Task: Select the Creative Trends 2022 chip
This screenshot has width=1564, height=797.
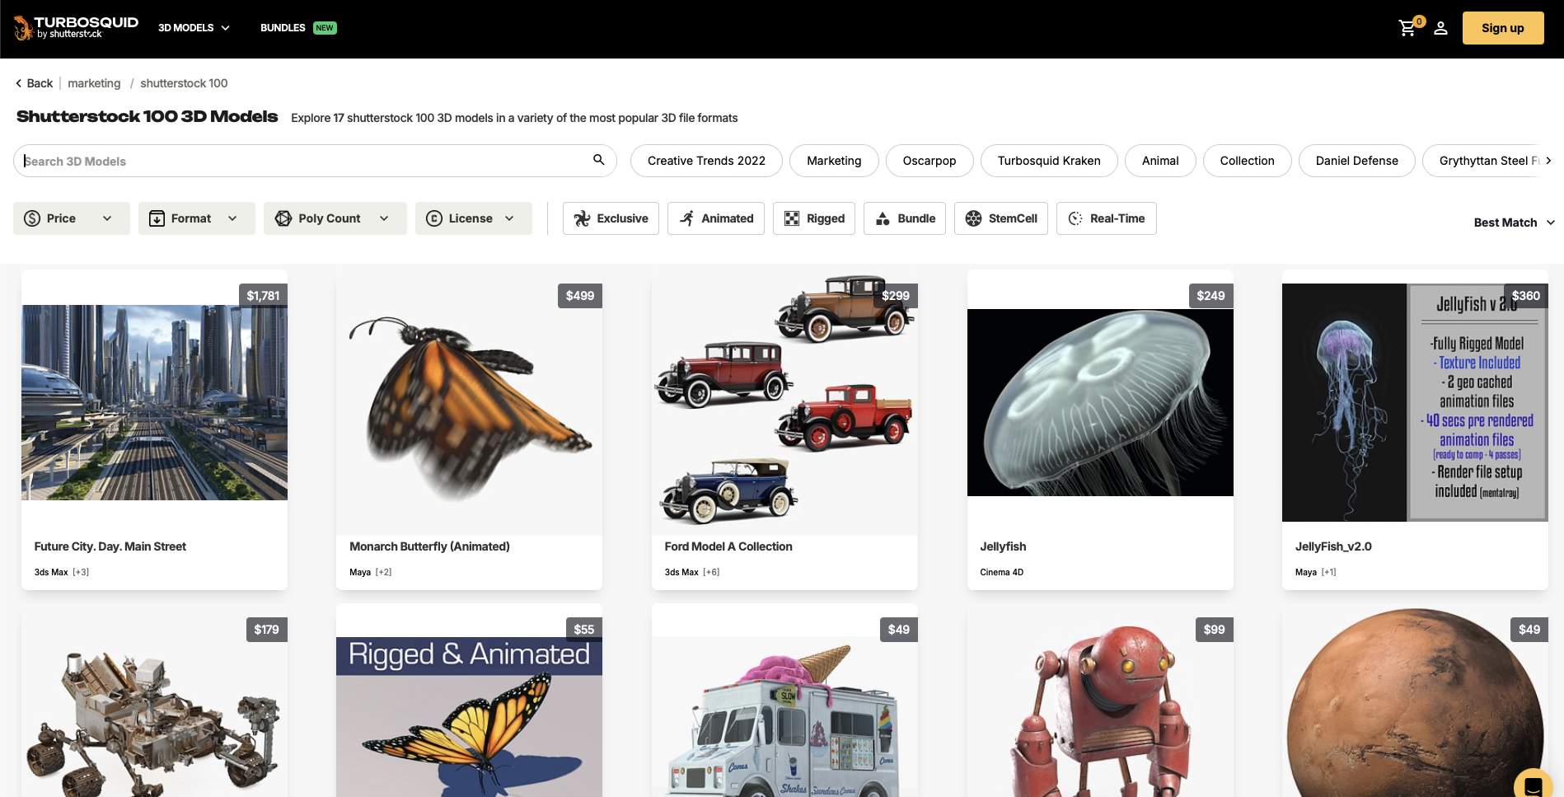Action: (706, 161)
